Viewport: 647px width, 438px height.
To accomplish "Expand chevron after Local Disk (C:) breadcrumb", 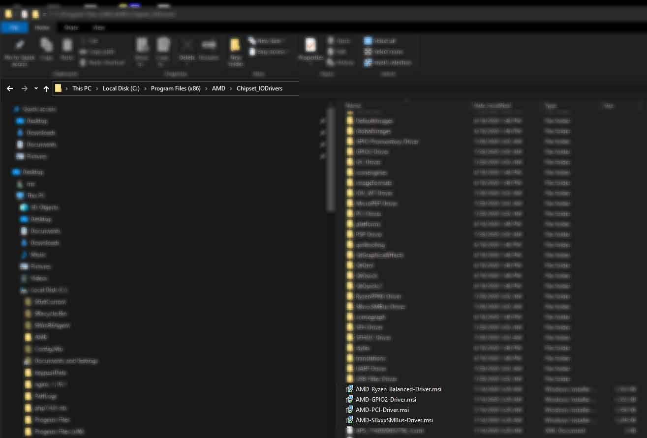I will coord(145,88).
